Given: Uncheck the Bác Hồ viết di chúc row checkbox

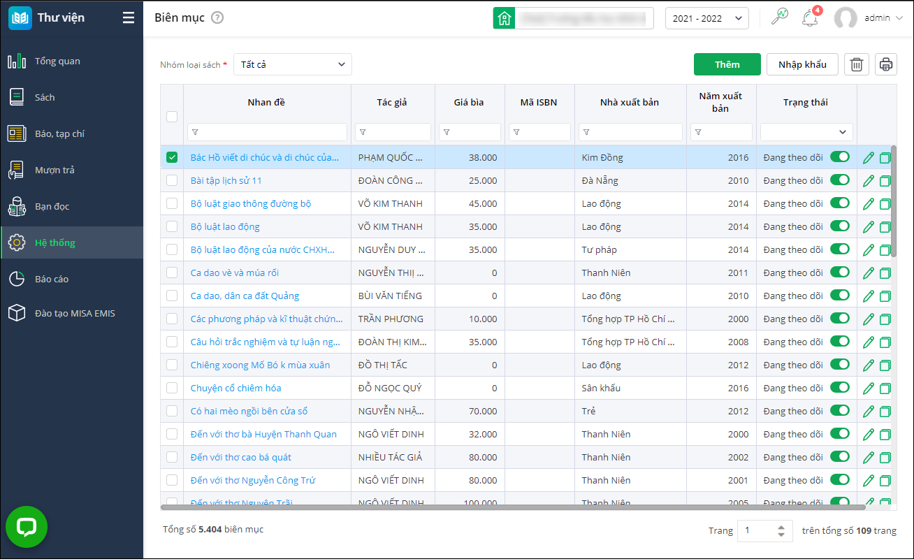Looking at the screenshot, I should 172,157.
